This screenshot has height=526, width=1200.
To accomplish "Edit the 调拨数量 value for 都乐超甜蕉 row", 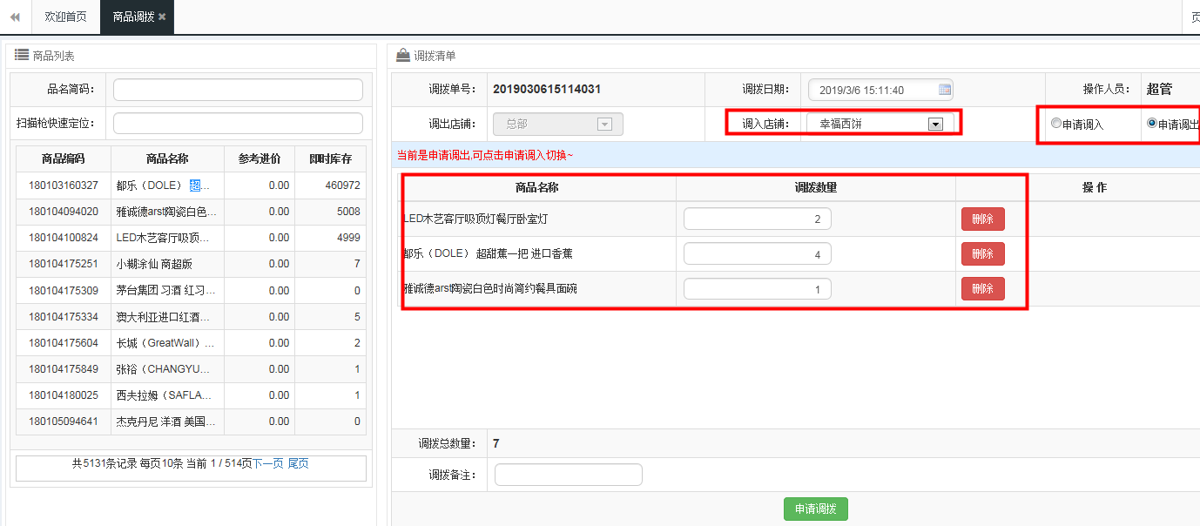I will click(757, 253).
